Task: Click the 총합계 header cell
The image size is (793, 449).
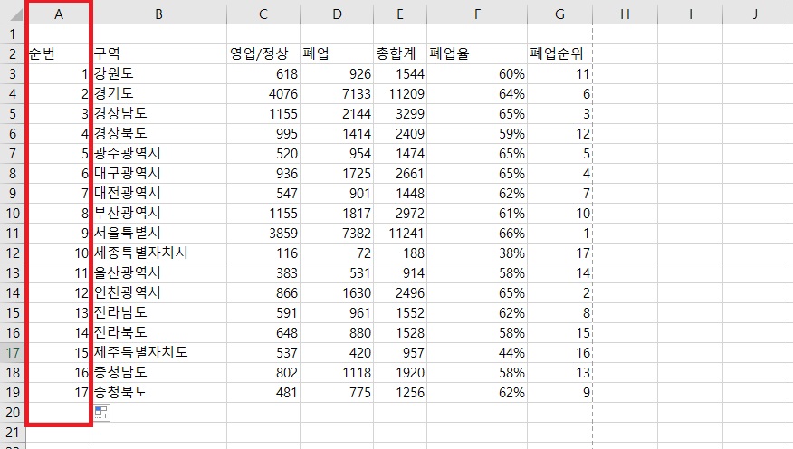Action: [x=400, y=54]
